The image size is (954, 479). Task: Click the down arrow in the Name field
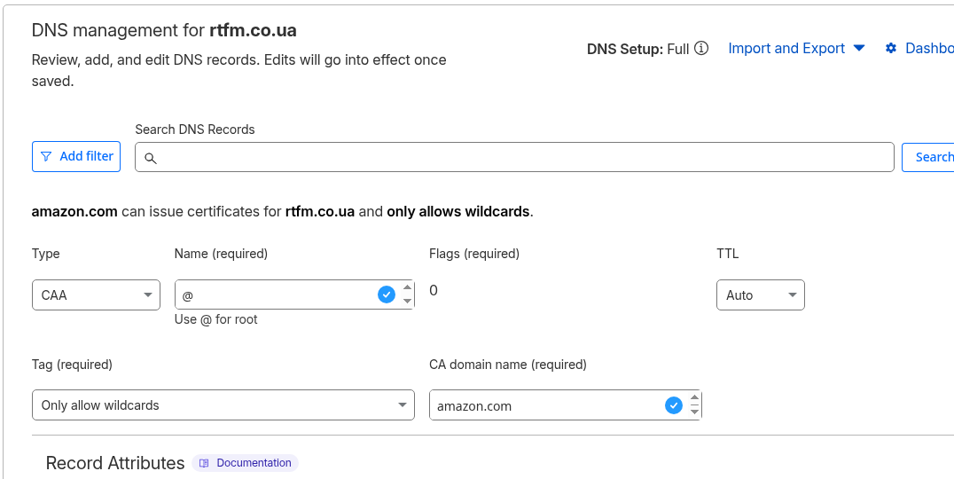click(408, 302)
